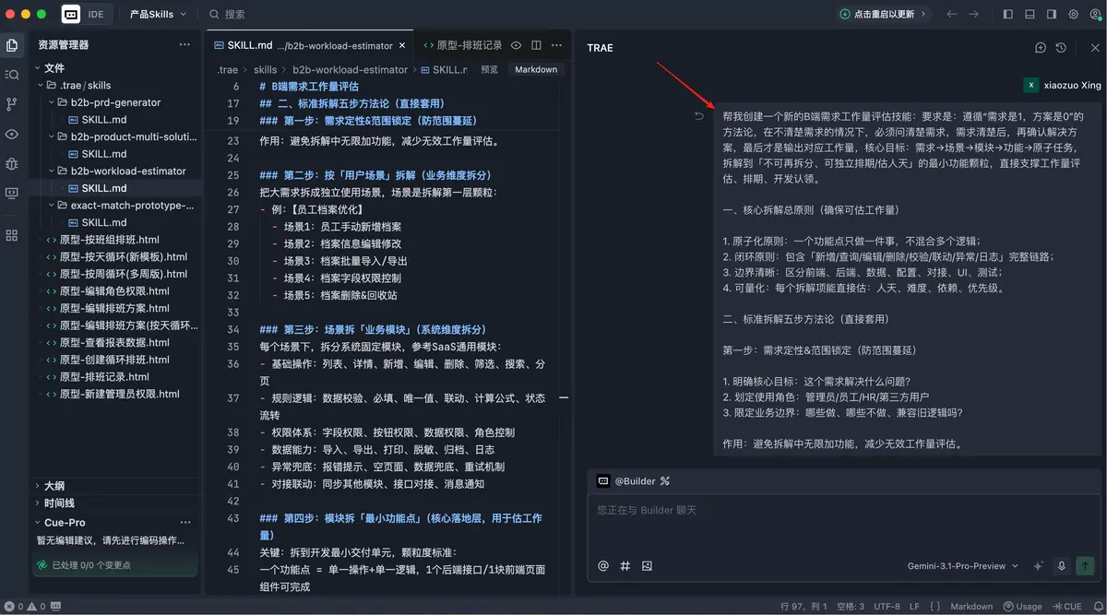Activate microphone voice input in chat

tap(1062, 566)
